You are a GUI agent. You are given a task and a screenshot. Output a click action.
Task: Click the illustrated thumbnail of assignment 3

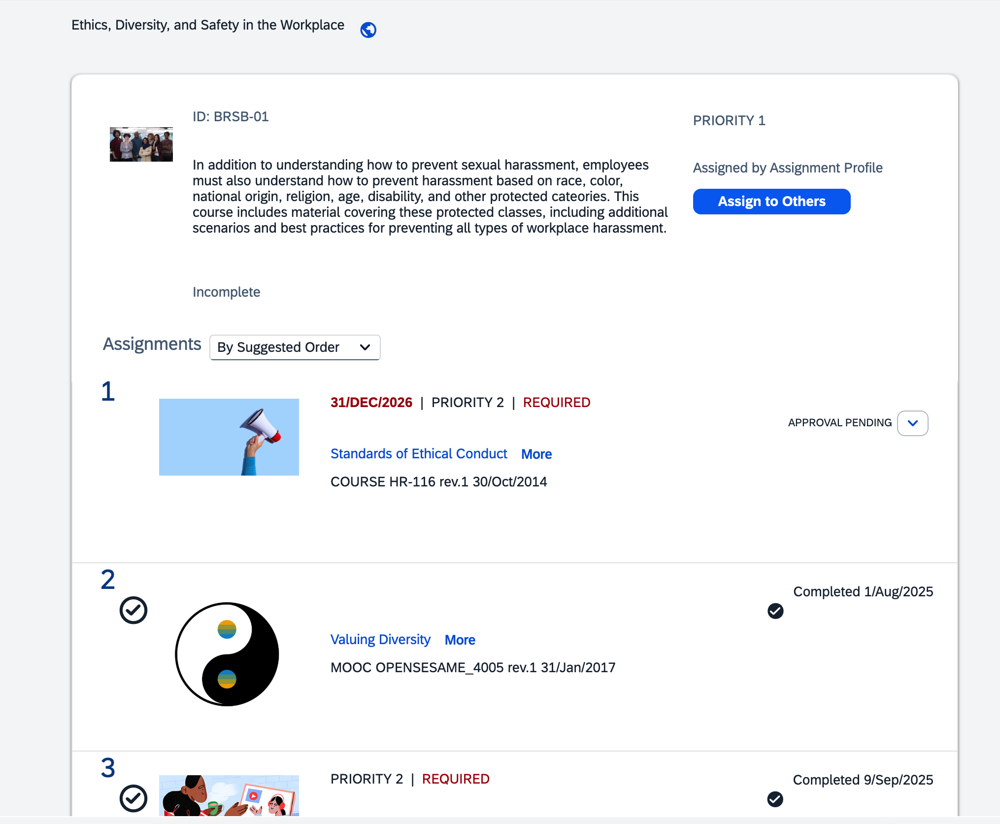point(229,795)
